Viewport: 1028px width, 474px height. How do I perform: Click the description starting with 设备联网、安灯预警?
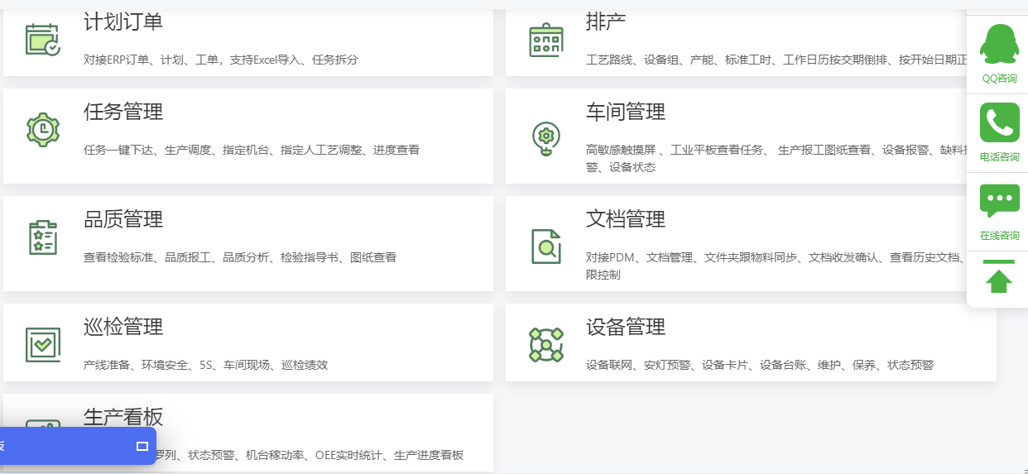(x=760, y=365)
